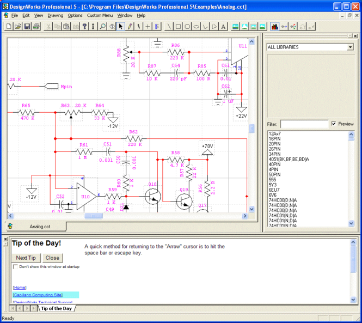Switch to the Analog.cct document tab
Screen dimensions: 362x323
(39, 226)
